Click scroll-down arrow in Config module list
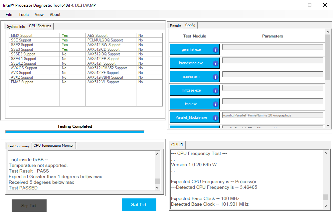This screenshot has height=215, width=333. point(328,125)
